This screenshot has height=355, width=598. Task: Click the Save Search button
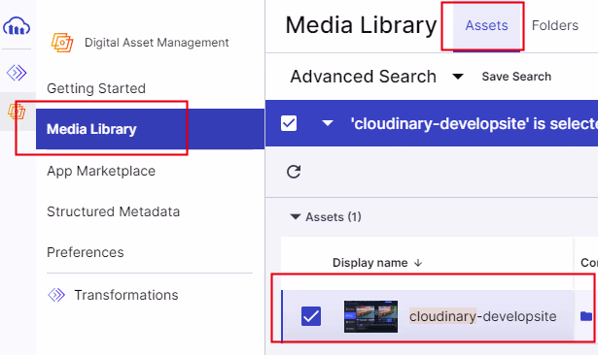(516, 77)
